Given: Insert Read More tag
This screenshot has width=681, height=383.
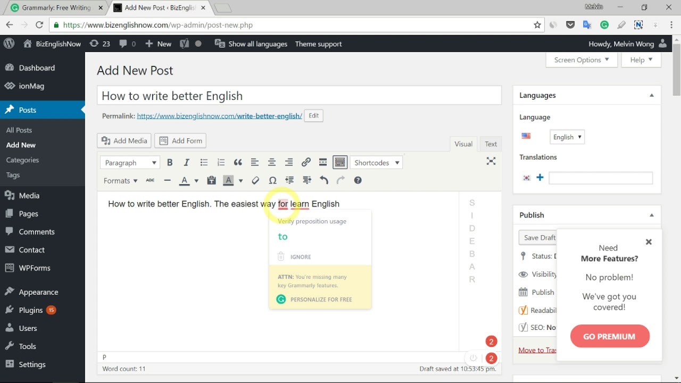Looking at the screenshot, I should [323, 163].
